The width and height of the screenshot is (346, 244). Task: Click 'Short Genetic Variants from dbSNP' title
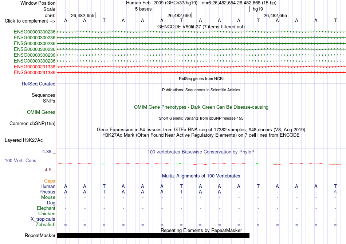tap(201, 118)
